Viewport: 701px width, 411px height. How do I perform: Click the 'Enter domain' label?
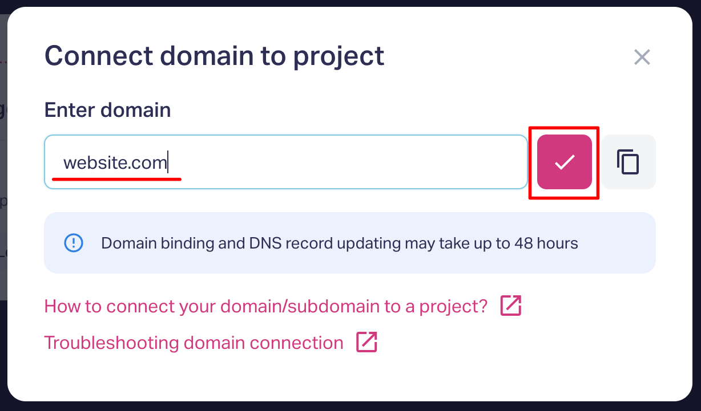click(x=107, y=110)
